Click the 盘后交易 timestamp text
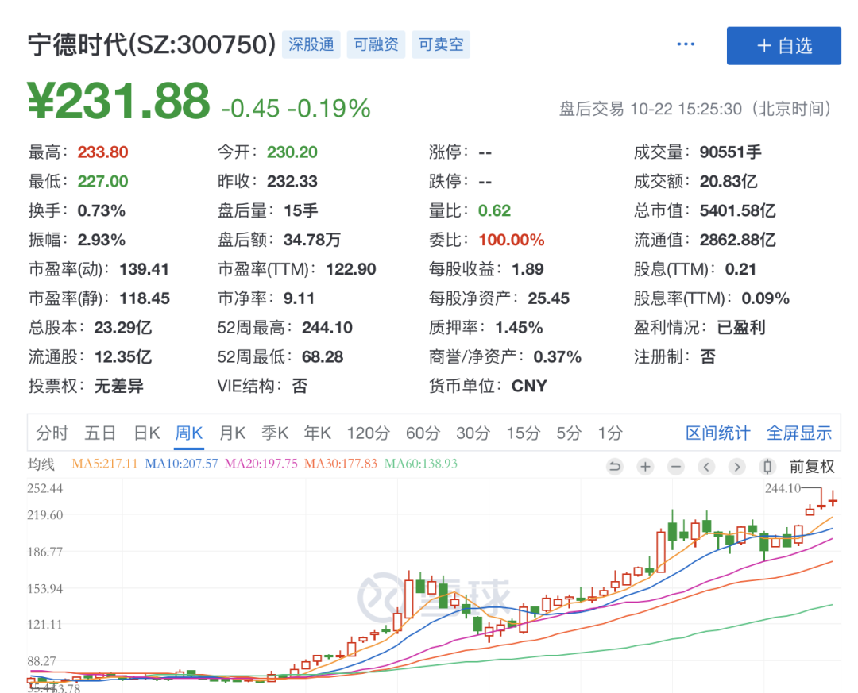Screen dimensions: 858x693 click(696, 109)
